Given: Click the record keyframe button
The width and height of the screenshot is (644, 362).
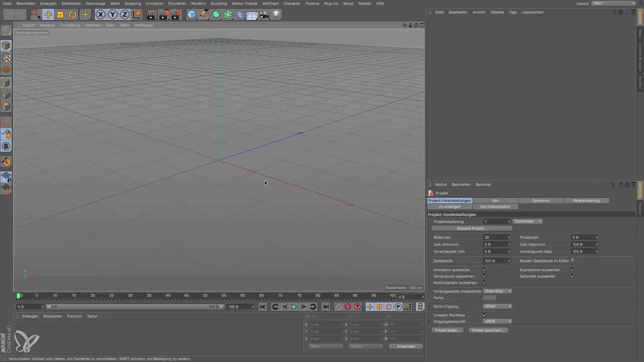Looking at the screenshot, I should pyautogui.click(x=347, y=307).
